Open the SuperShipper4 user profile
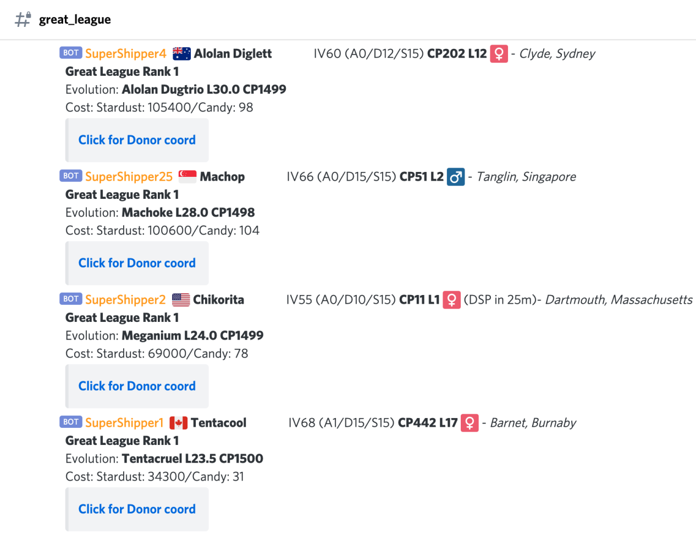The image size is (696, 535). [x=126, y=54]
